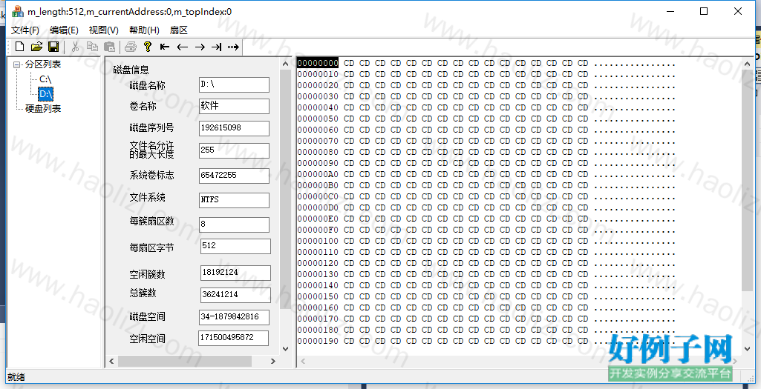761x389 pixels.
Task: Click the max filename length field 255
Action: (x=234, y=150)
